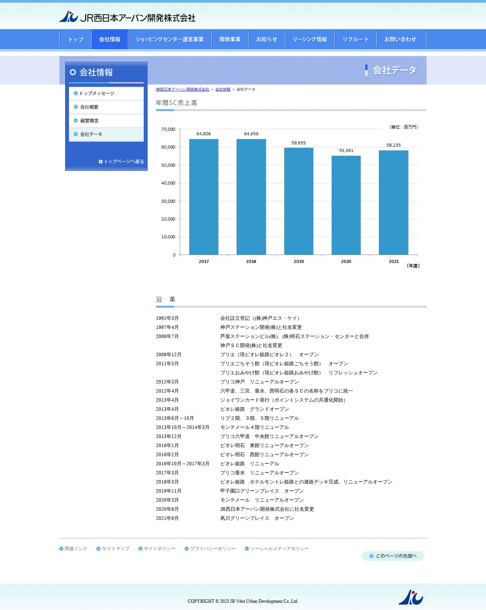The width and height of the screenshot is (486, 610).
Task: Open 経営理念 in the sidebar
Action: 106,120
